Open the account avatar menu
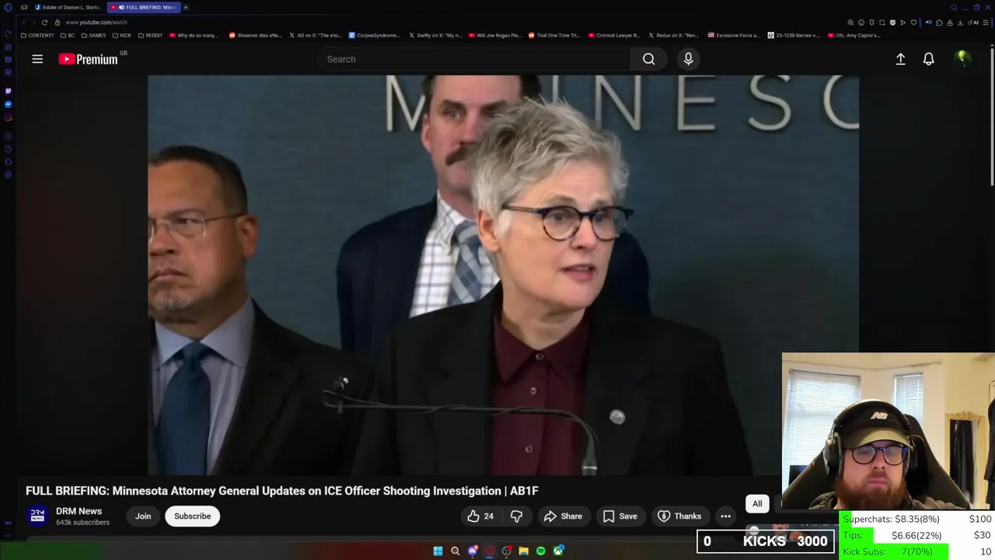 (962, 58)
